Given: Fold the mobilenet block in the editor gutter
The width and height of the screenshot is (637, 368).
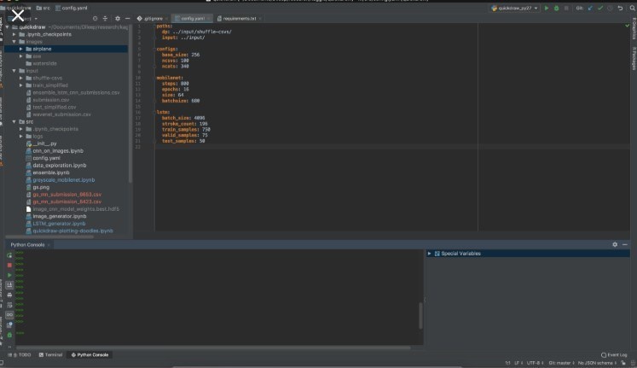Looking at the screenshot, I should pyautogui.click(x=154, y=78).
